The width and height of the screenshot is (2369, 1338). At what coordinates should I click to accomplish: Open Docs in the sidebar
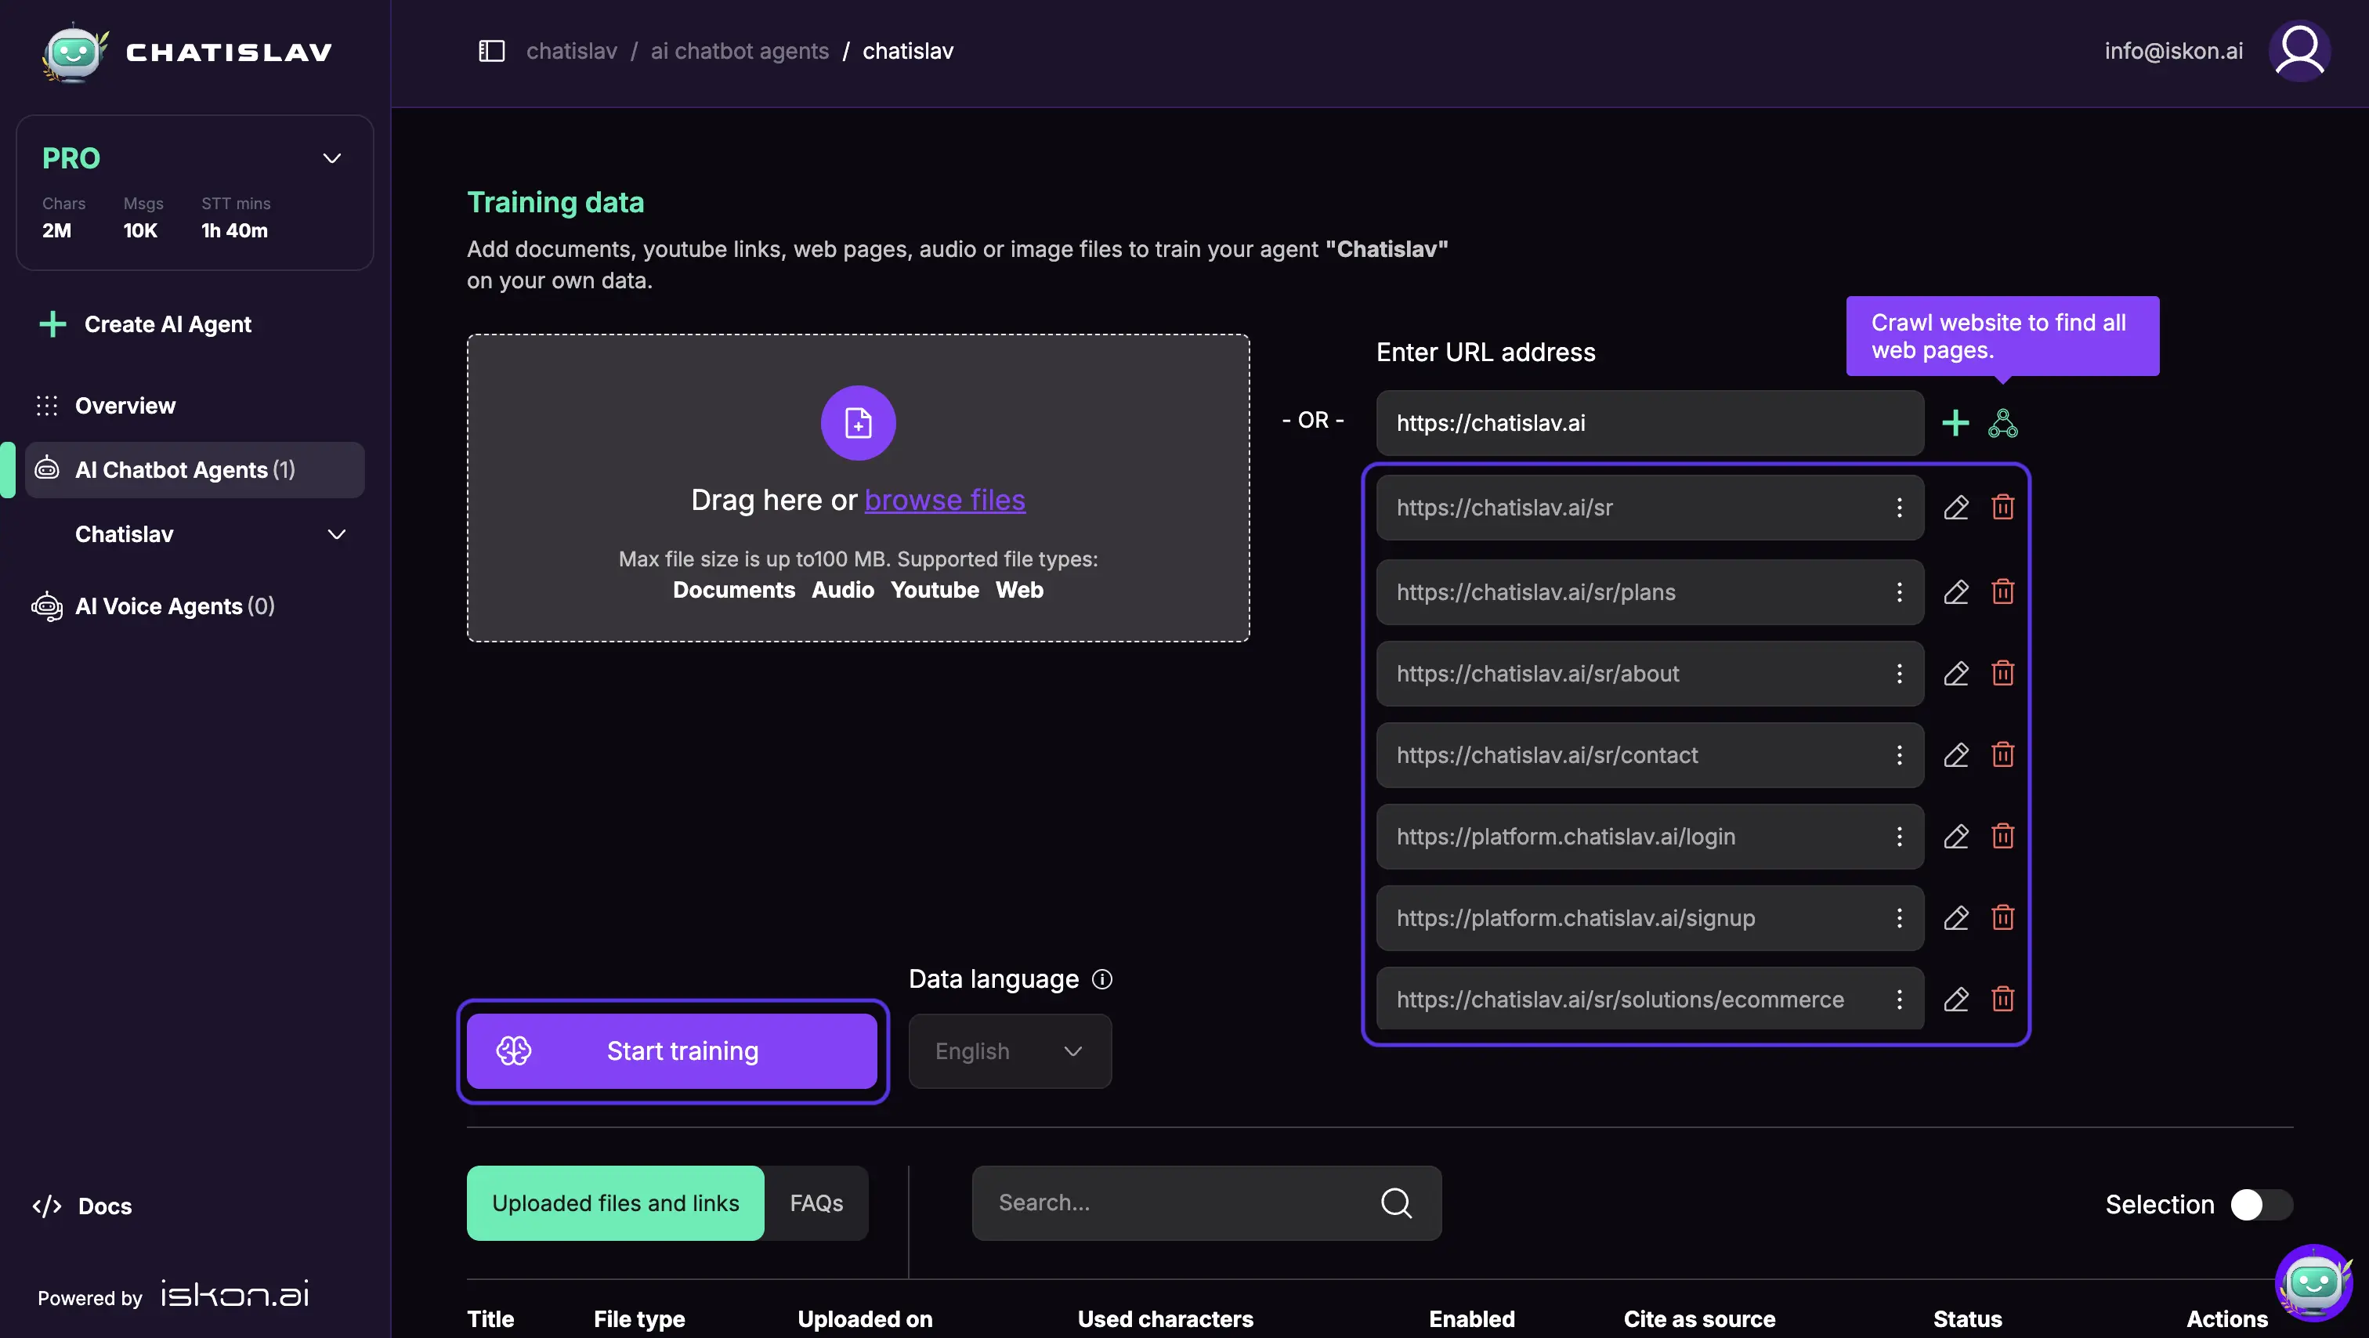click(x=83, y=1206)
